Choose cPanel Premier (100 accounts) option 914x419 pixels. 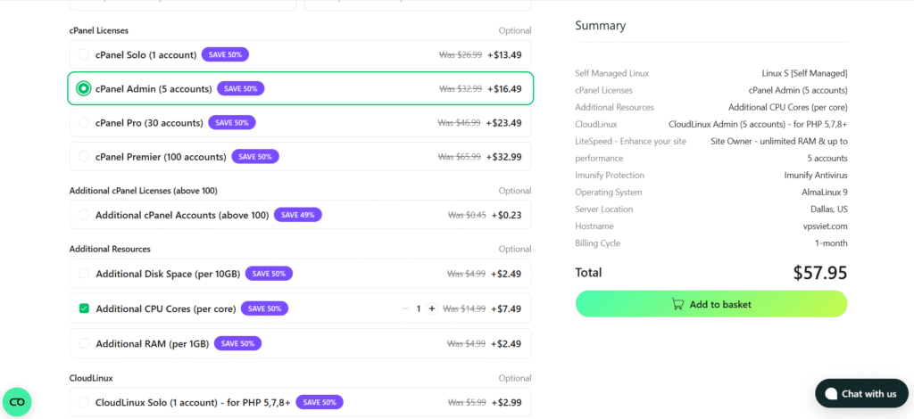tap(84, 157)
